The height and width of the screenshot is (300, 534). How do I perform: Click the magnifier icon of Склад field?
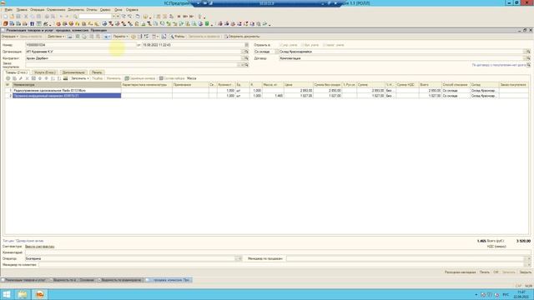click(528, 52)
